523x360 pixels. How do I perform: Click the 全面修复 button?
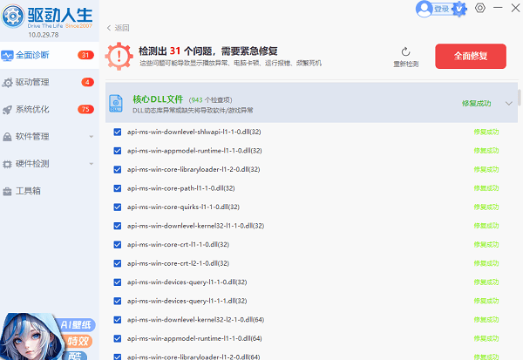471,56
